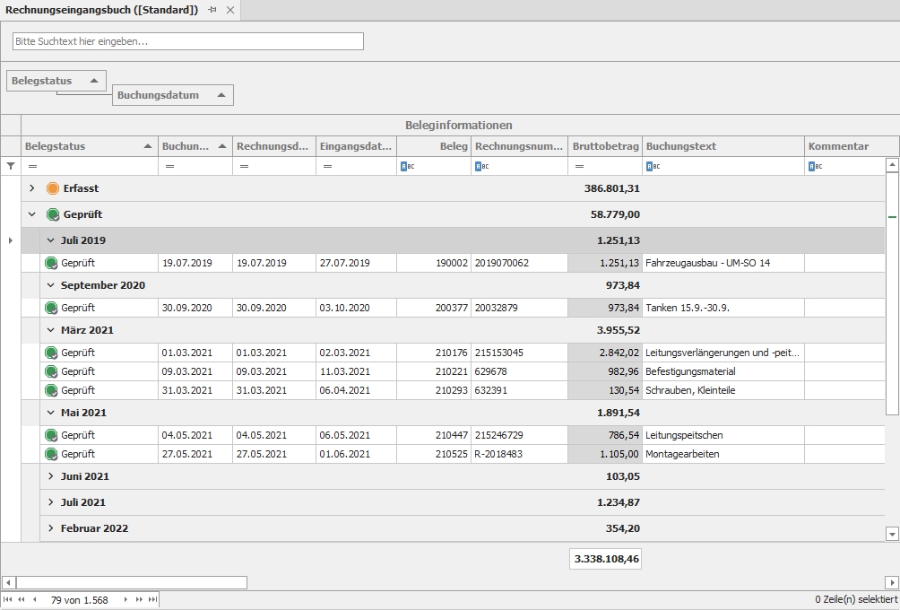Click the Belegstatus grouping chip
This screenshot has width=900, height=610.
(x=56, y=81)
